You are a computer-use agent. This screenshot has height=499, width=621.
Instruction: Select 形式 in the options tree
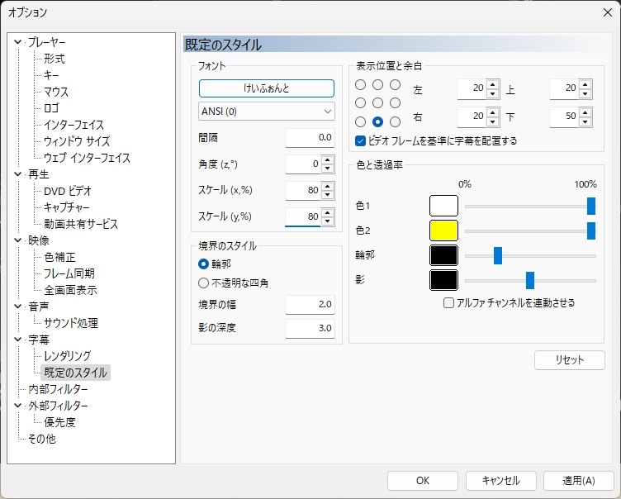click(55, 59)
